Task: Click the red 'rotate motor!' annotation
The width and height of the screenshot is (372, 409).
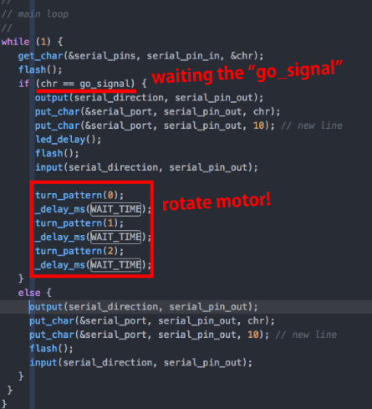Action: coord(217,202)
